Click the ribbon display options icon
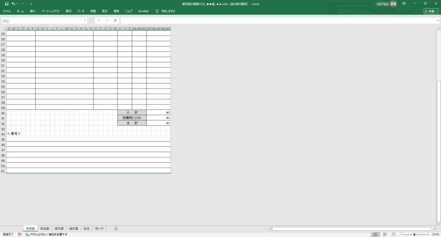This screenshot has height=237, width=441. 404,3
